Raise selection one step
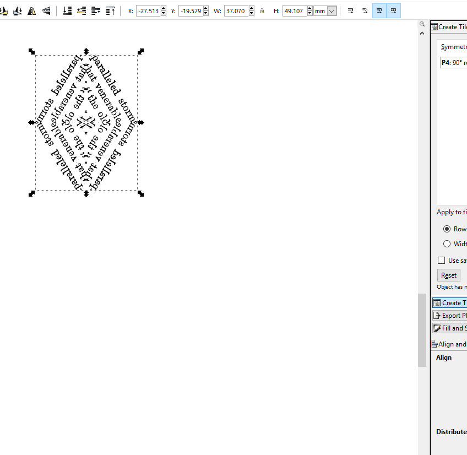The width and height of the screenshot is (467, 455). coord(96,10)
